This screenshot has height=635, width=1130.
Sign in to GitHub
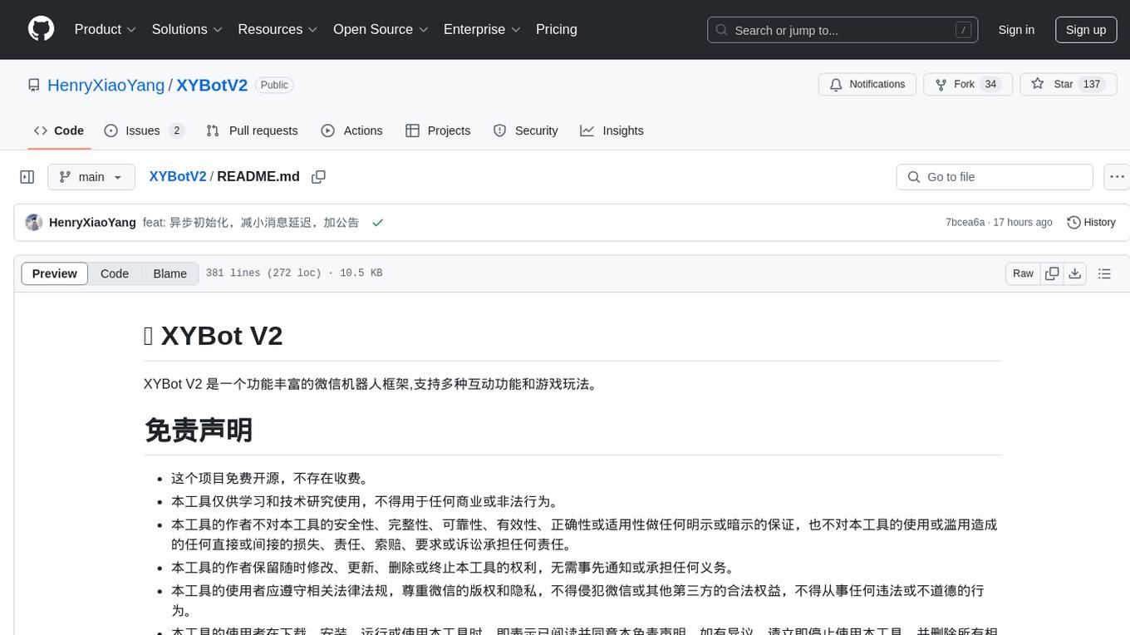(1016, 30)
